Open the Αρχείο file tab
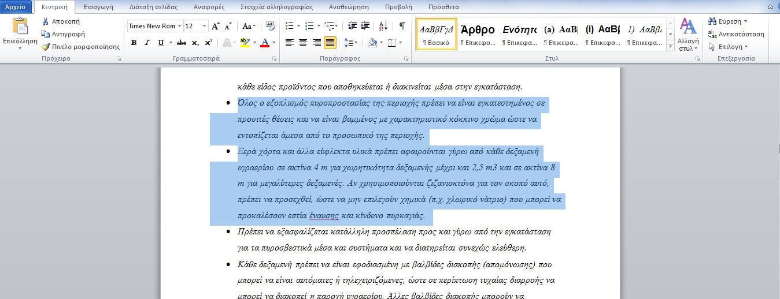 tap(16, 7)
